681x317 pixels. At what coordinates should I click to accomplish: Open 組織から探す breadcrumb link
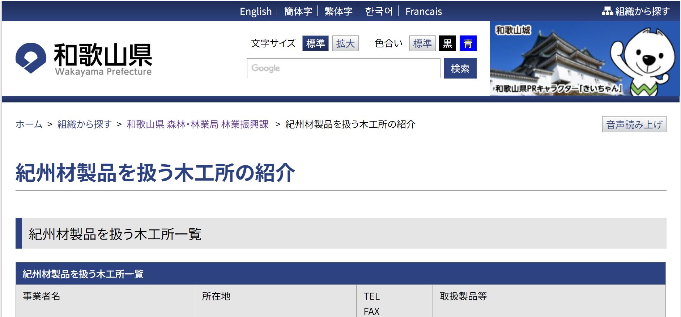pos(84,124)
